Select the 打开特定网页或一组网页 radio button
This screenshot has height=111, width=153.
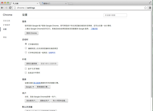26,52
